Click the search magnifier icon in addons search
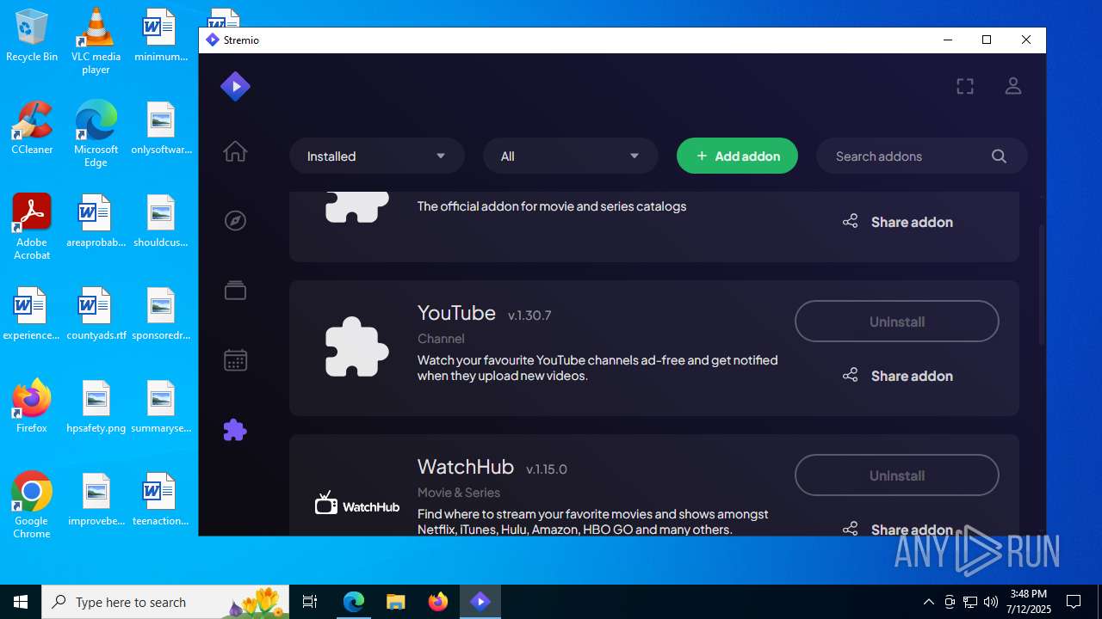 click(999, 156)
